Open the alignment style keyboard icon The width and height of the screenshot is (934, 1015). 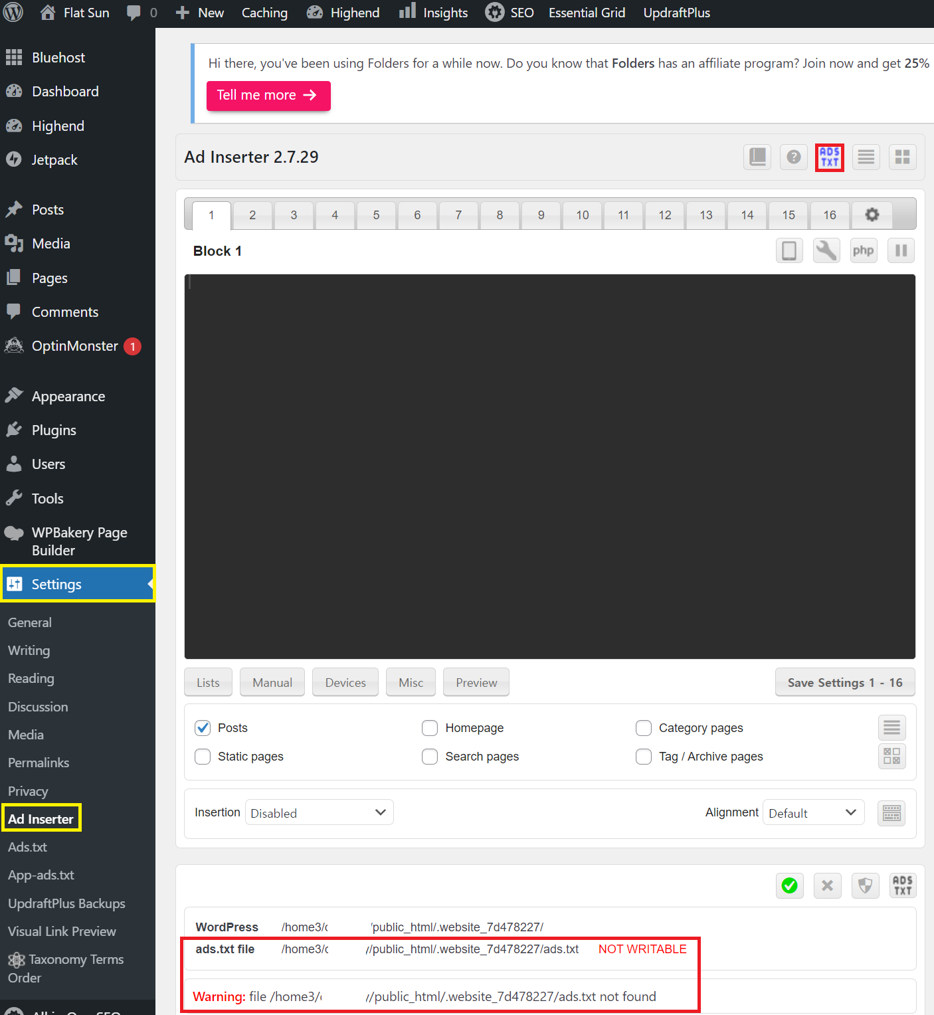pyautogui.click(x=891, y=813)
